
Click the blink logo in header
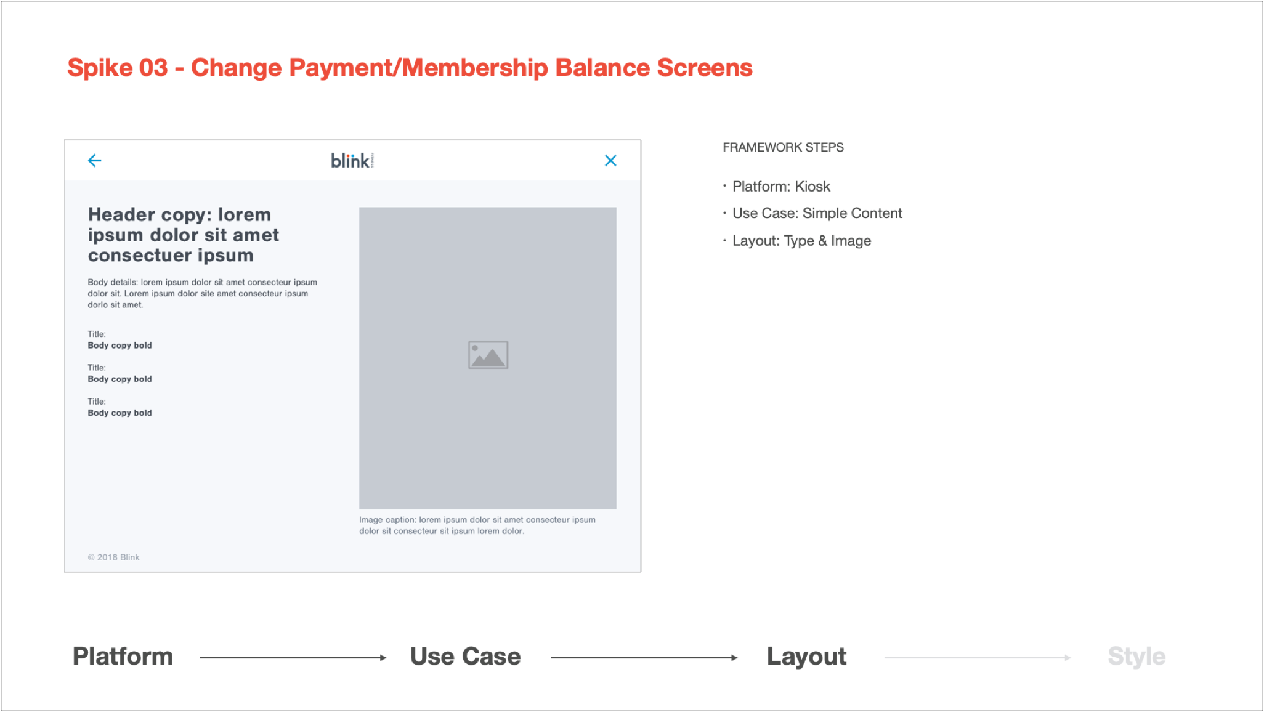pos(352,161)
